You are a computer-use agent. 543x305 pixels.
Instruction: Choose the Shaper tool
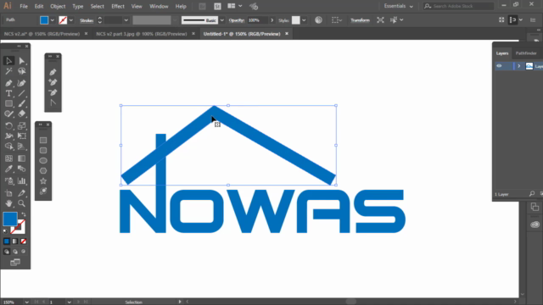8,114
